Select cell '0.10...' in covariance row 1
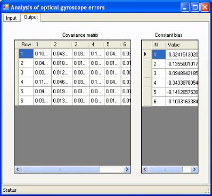This screenshot has height=196, width=212. point(42,54)
